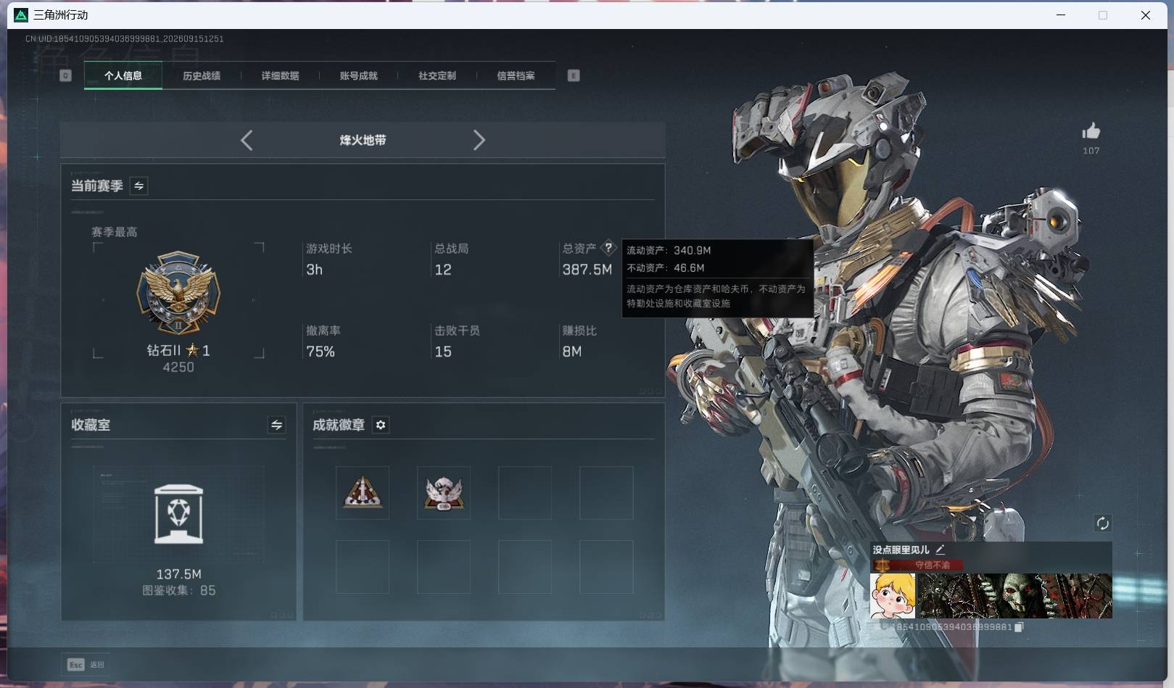This screenshot has height=688, width=1174.
Task: Click the 撤离率 value 75%
Action: (321, 352)
